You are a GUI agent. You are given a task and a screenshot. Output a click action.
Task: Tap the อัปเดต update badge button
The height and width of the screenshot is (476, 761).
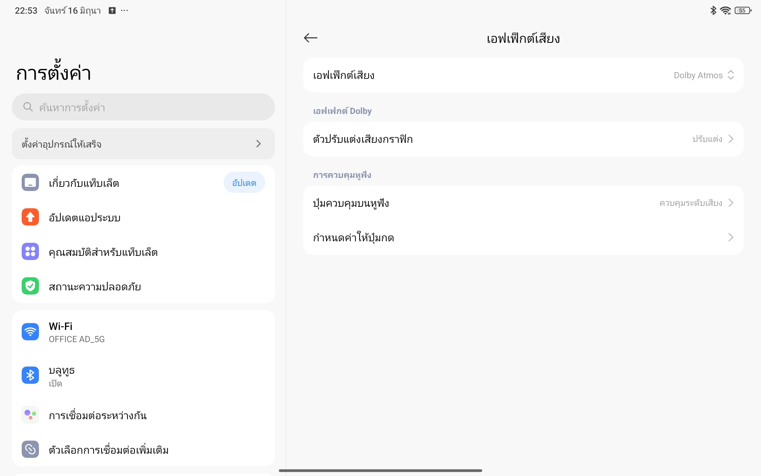pyautogui.click(x=244, y=183)
